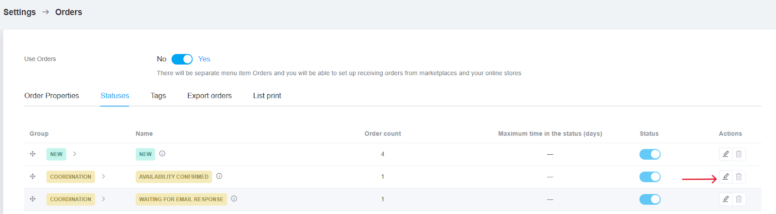
Task: Click the drag handle of the NEW group row
Action: click(33, 154)
